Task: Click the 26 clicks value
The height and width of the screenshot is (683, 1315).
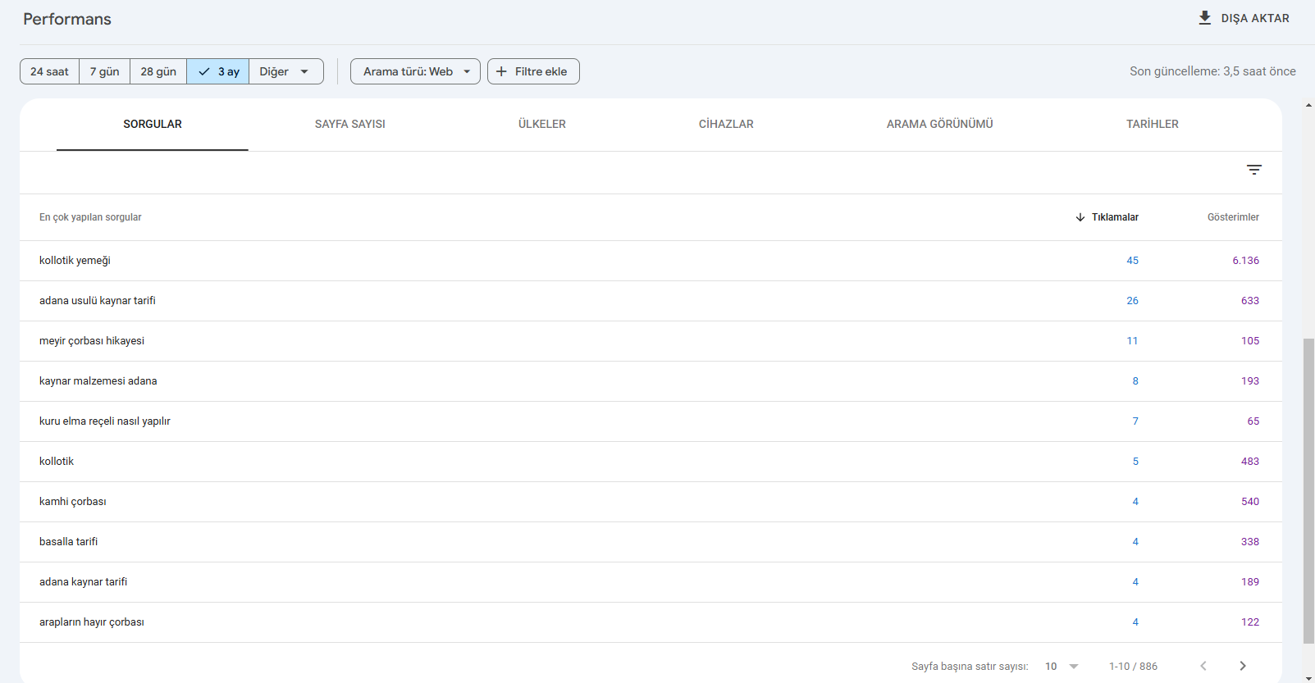Action: [x=1132, y=301]
